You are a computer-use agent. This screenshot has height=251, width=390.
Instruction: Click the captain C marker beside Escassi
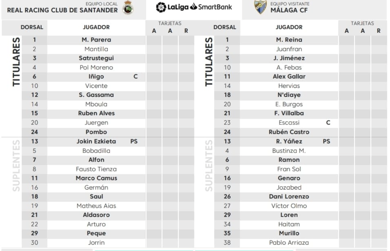(328, 122)
